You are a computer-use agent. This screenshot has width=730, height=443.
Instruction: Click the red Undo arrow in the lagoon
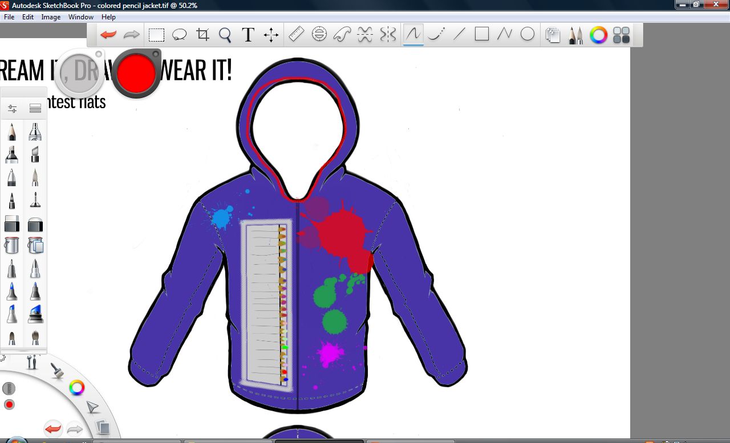53,428
